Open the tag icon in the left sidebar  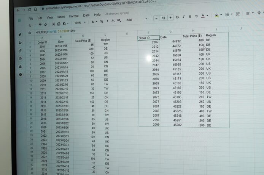(20, 35)
